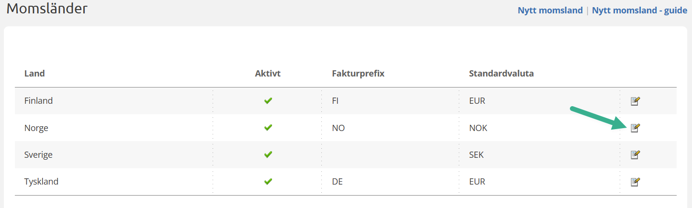Open the Nytt momsland link
The image size is (692, 208).
[550, 10]
